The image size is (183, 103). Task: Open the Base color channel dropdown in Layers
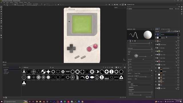158,31
